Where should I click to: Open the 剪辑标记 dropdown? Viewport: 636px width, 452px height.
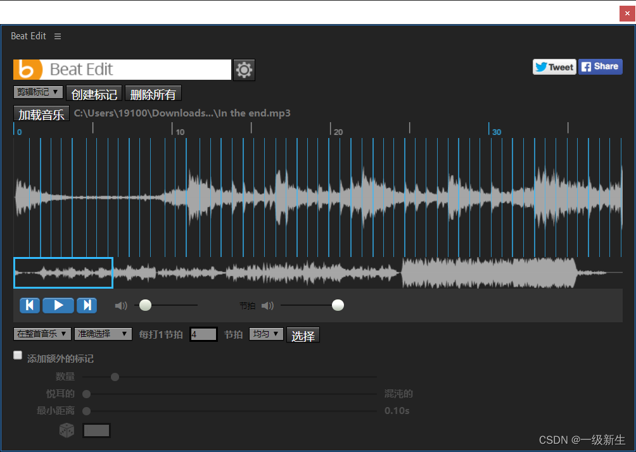(38, 92)
